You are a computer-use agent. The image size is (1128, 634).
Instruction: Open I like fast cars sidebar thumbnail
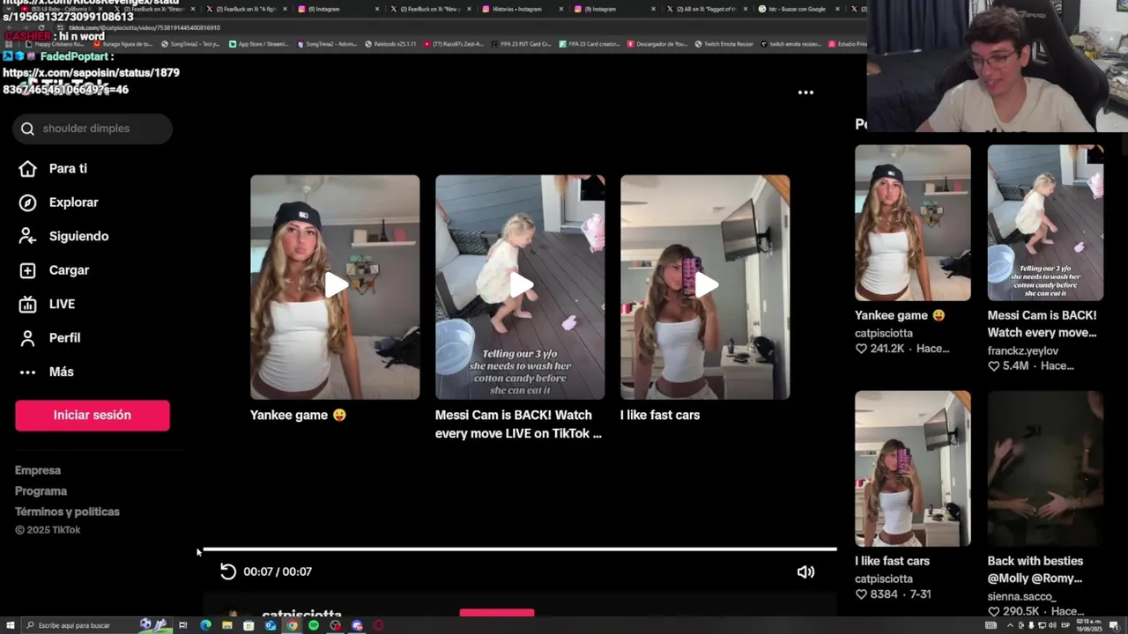[x=913, y=468]
